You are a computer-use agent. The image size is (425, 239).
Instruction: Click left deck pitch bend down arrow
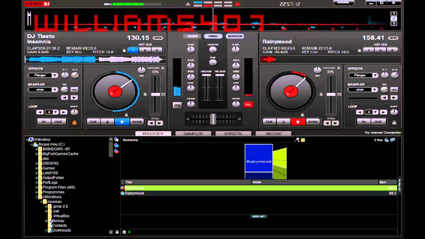pos(151,123)
